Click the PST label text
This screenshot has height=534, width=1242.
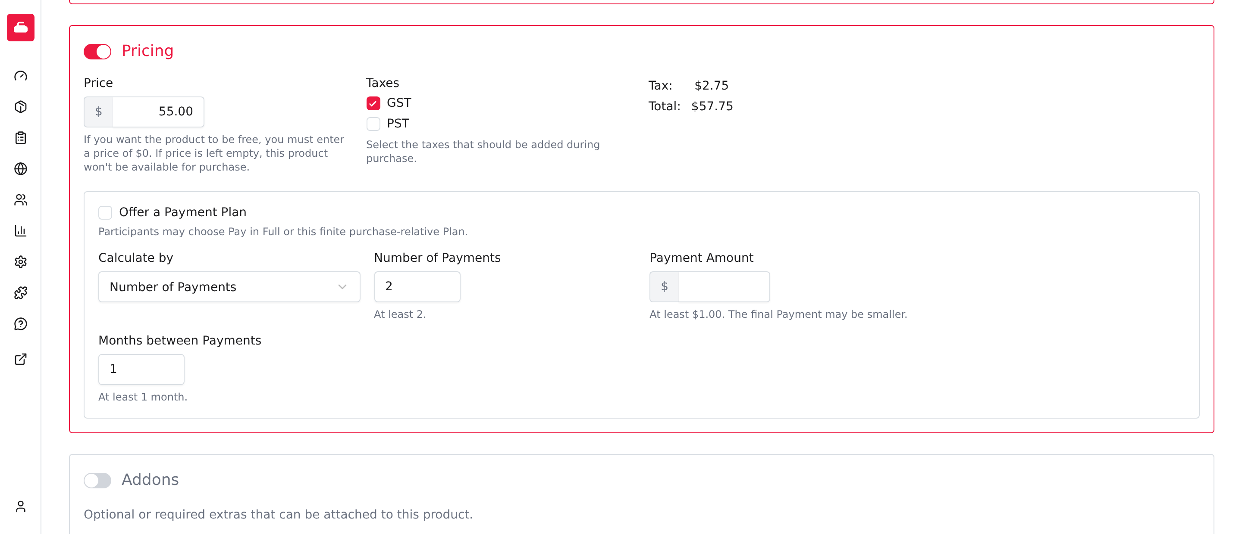pos(398,124)
